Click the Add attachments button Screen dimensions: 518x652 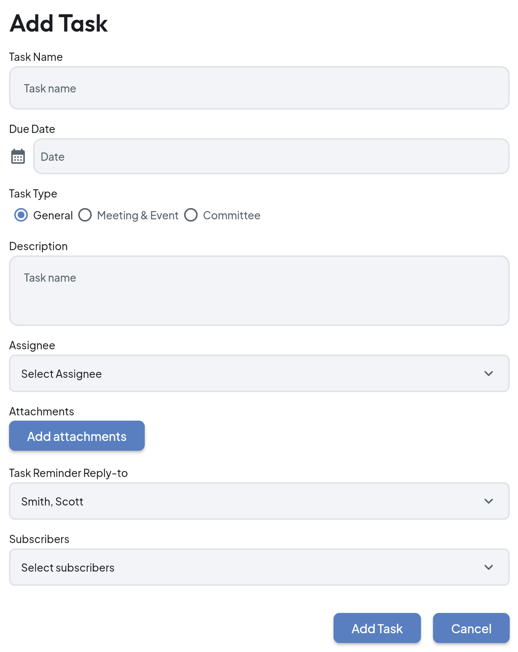tap(77, 436)
